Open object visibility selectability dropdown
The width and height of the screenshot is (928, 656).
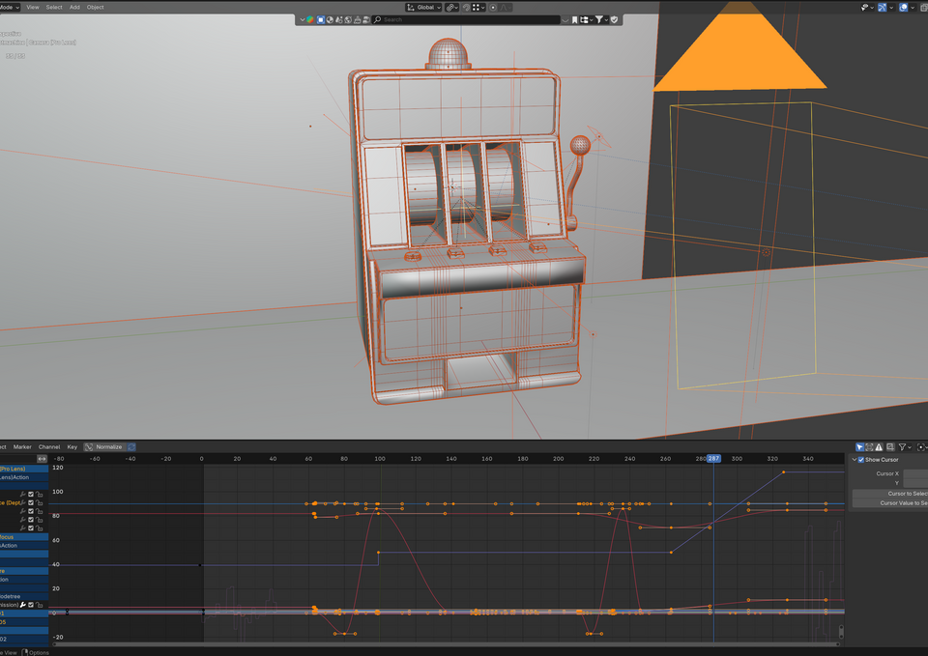[867, 8]
